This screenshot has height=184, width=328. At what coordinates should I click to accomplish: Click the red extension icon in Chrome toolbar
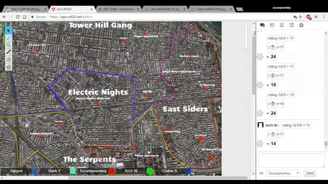pyautogui.click(x=309, y=17)
